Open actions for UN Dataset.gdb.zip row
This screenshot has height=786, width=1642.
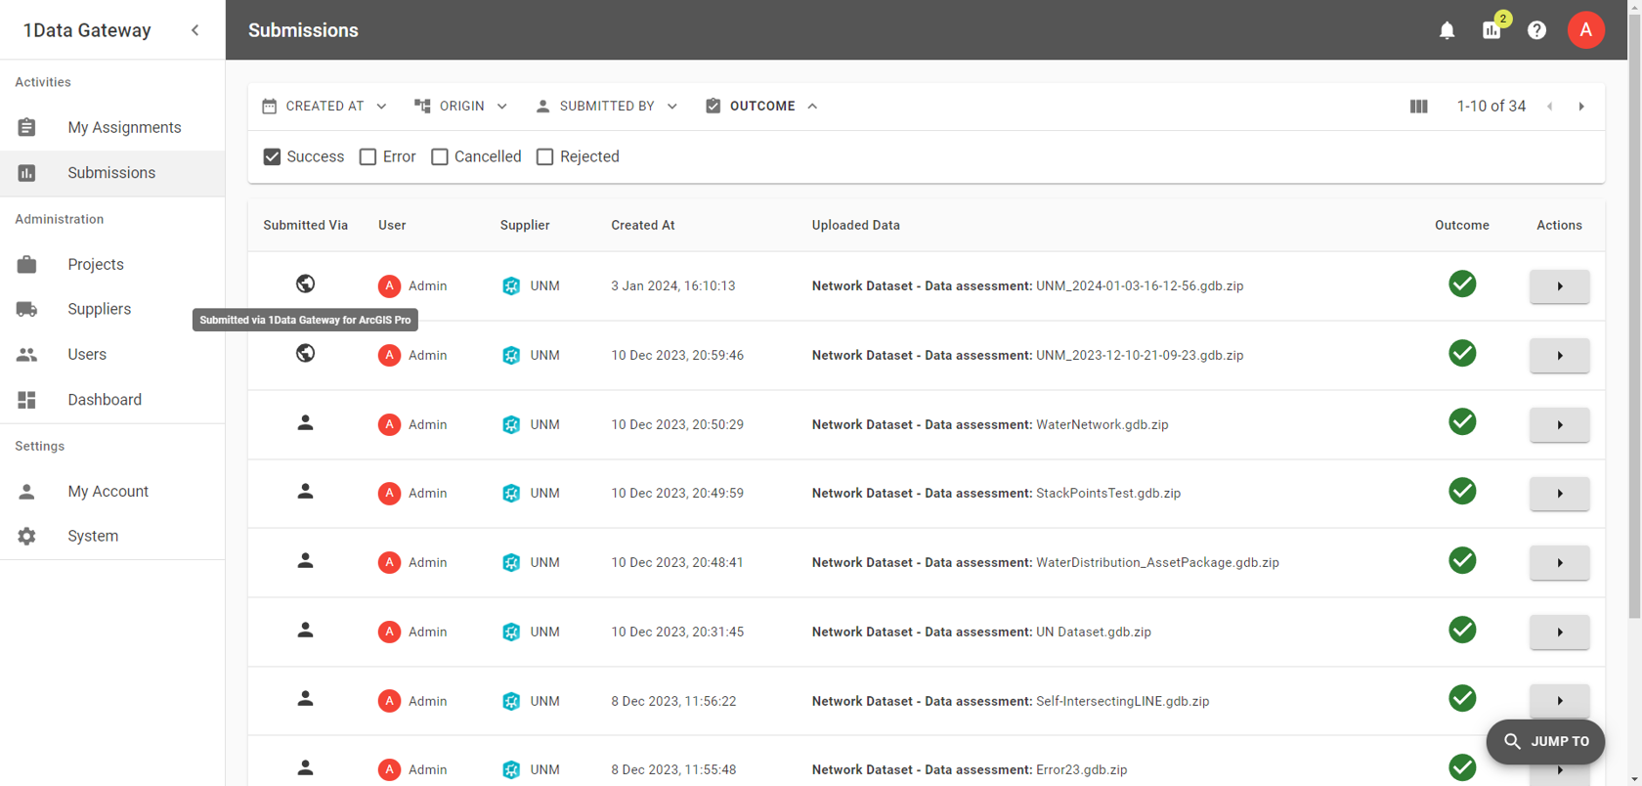[x=1559, y=633]
